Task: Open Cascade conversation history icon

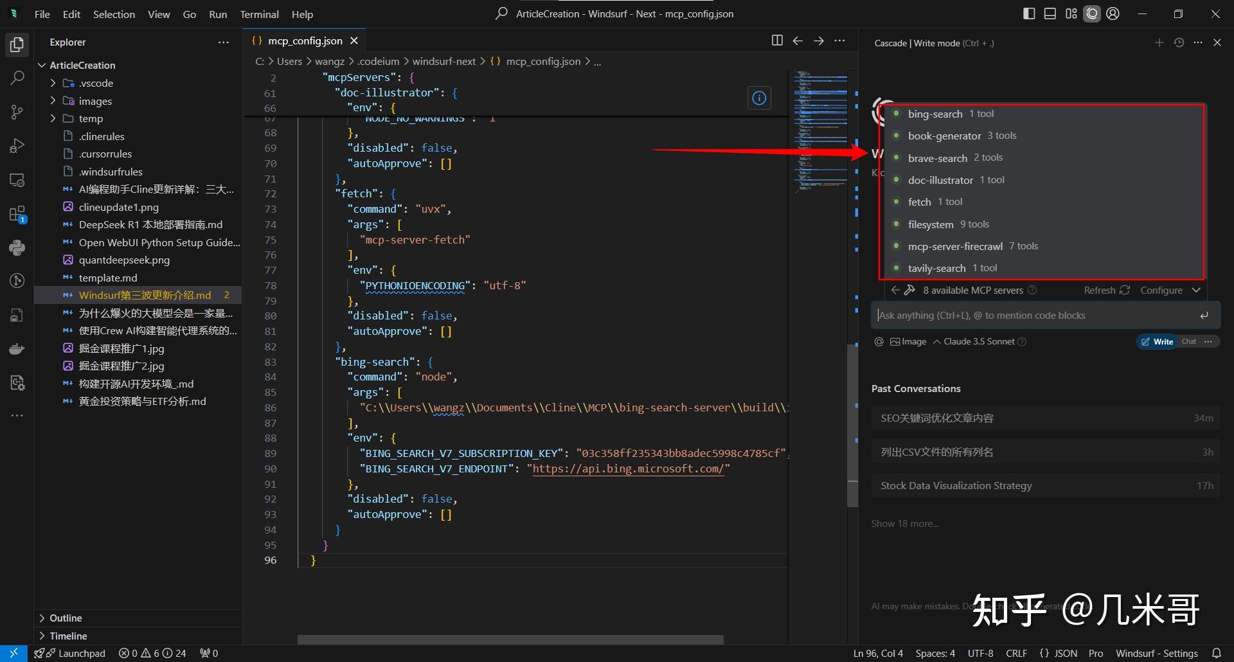Action: click(x=1179, y=42)
